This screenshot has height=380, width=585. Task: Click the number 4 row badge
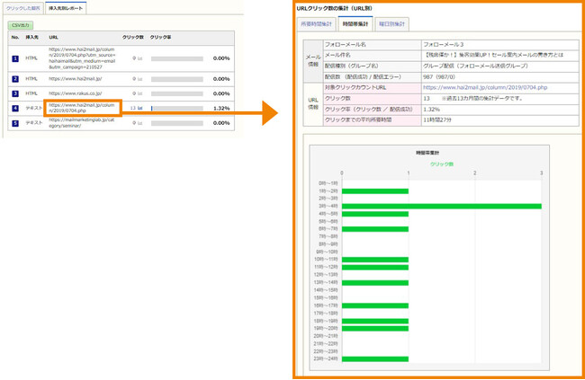[x=15, y=108]
